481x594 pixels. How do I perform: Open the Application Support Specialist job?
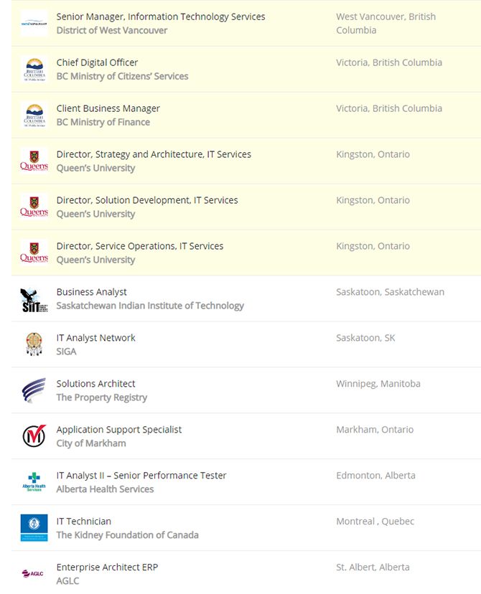[119, 430]
